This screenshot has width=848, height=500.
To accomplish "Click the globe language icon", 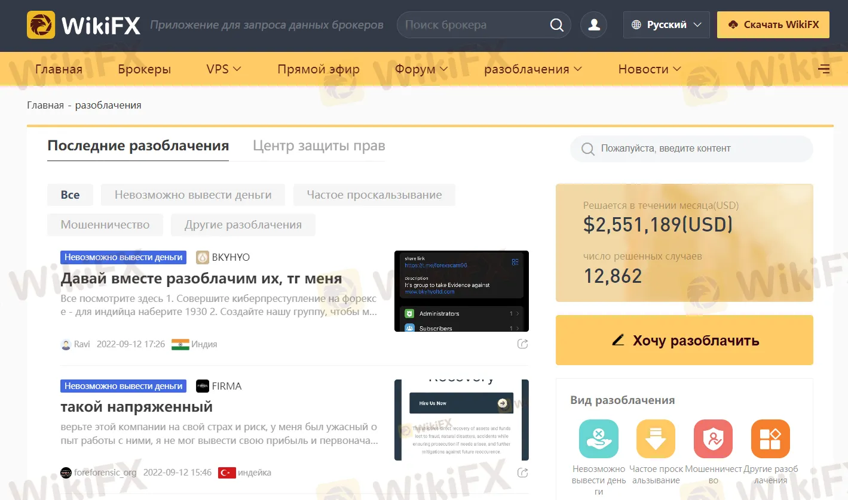I will pos(636,25).
